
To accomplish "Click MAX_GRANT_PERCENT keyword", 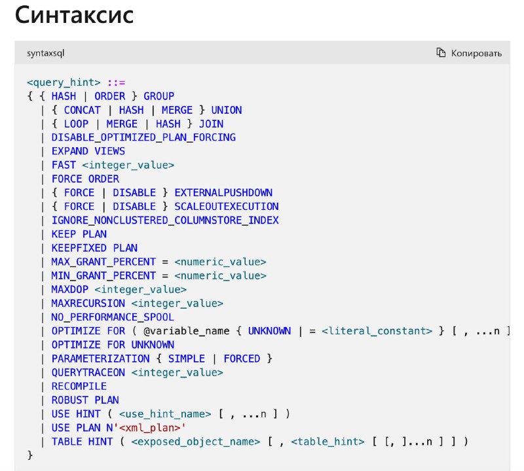I will (x=103, y=262).
